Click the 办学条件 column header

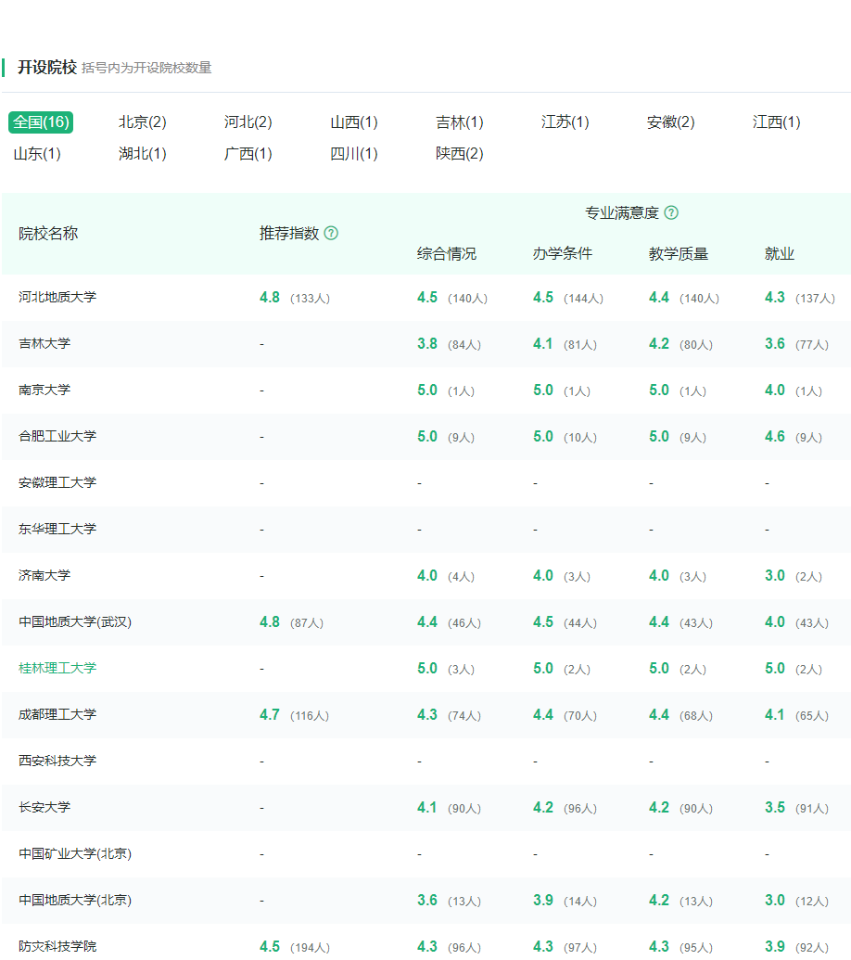563,253
